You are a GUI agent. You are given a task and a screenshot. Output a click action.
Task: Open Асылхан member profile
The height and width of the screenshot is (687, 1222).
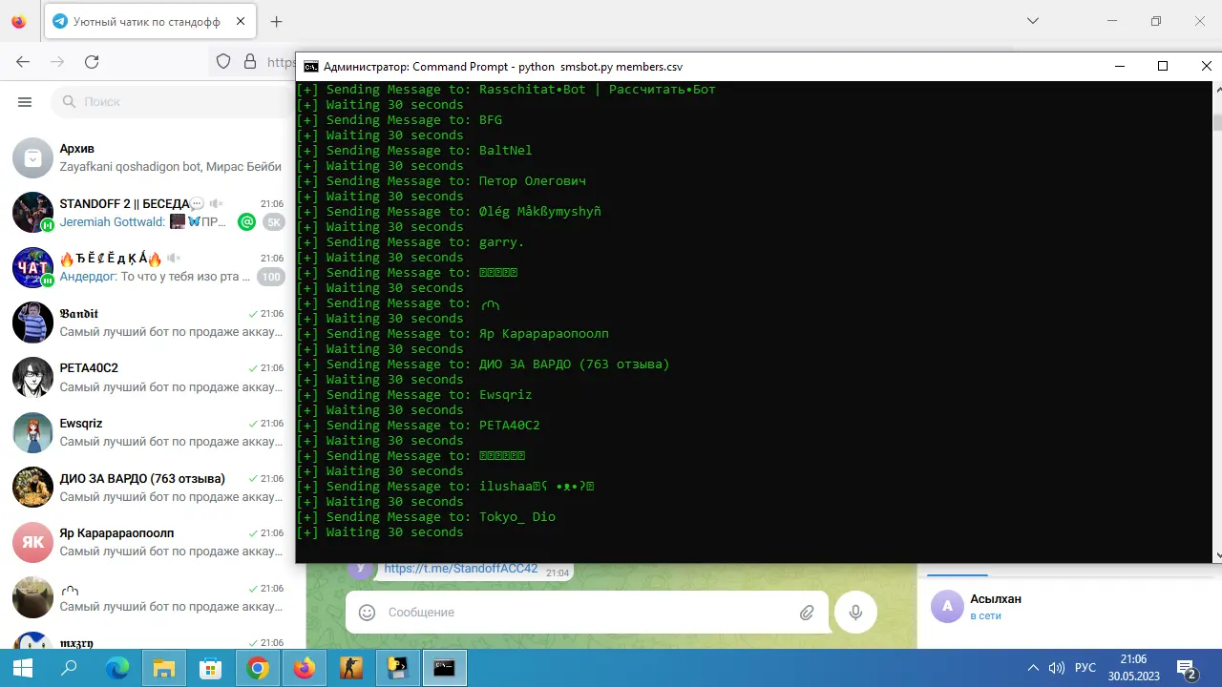click(x=1069, y=607)
